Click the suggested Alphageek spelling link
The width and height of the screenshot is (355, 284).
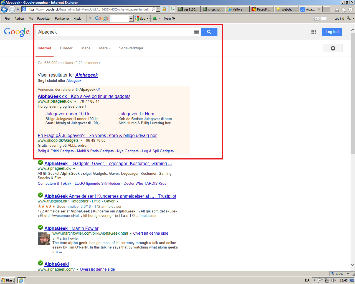(x=87, y=75)
